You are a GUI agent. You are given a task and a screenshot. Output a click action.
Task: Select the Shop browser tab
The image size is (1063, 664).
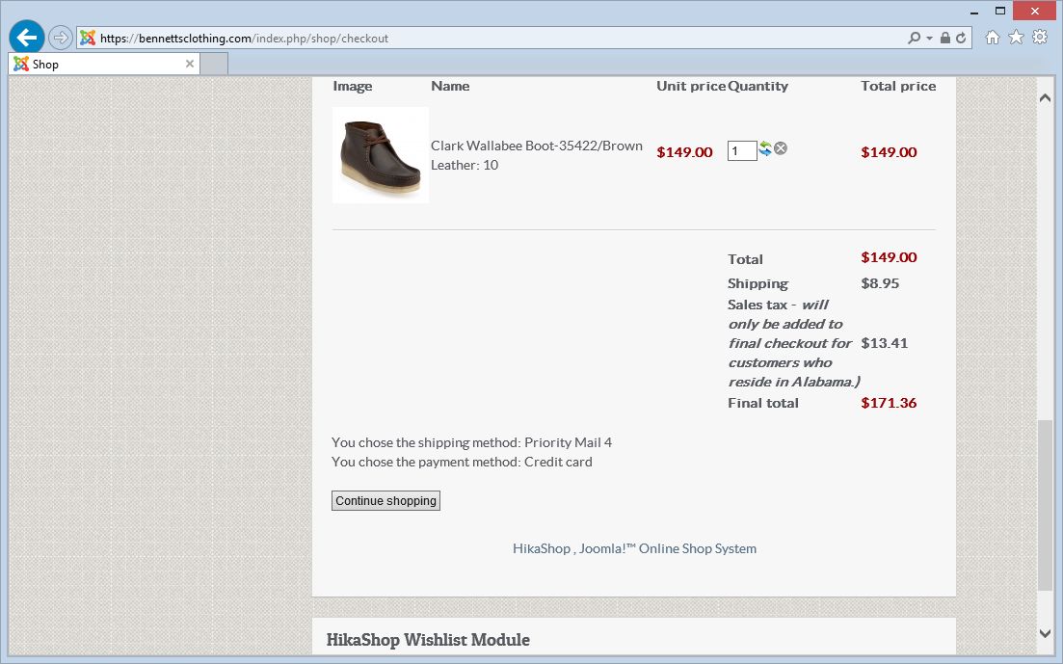coord(104,64)
